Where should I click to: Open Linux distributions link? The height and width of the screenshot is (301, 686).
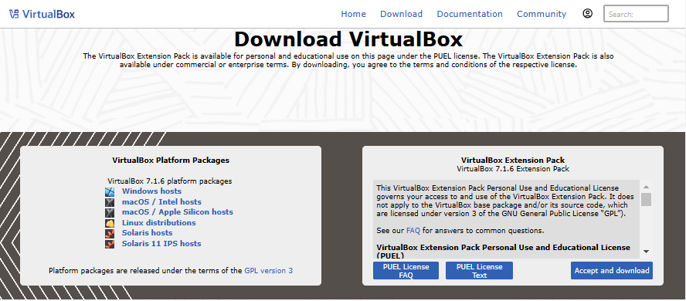coord(159,223)
